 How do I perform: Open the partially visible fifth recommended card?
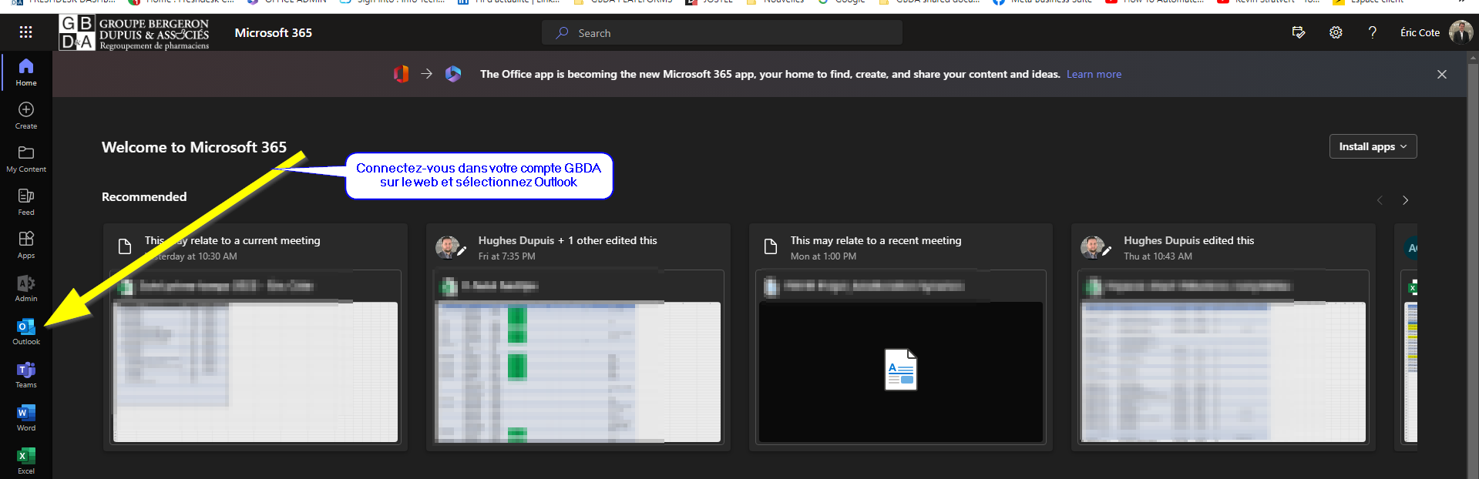click(x=1406, y=337)
